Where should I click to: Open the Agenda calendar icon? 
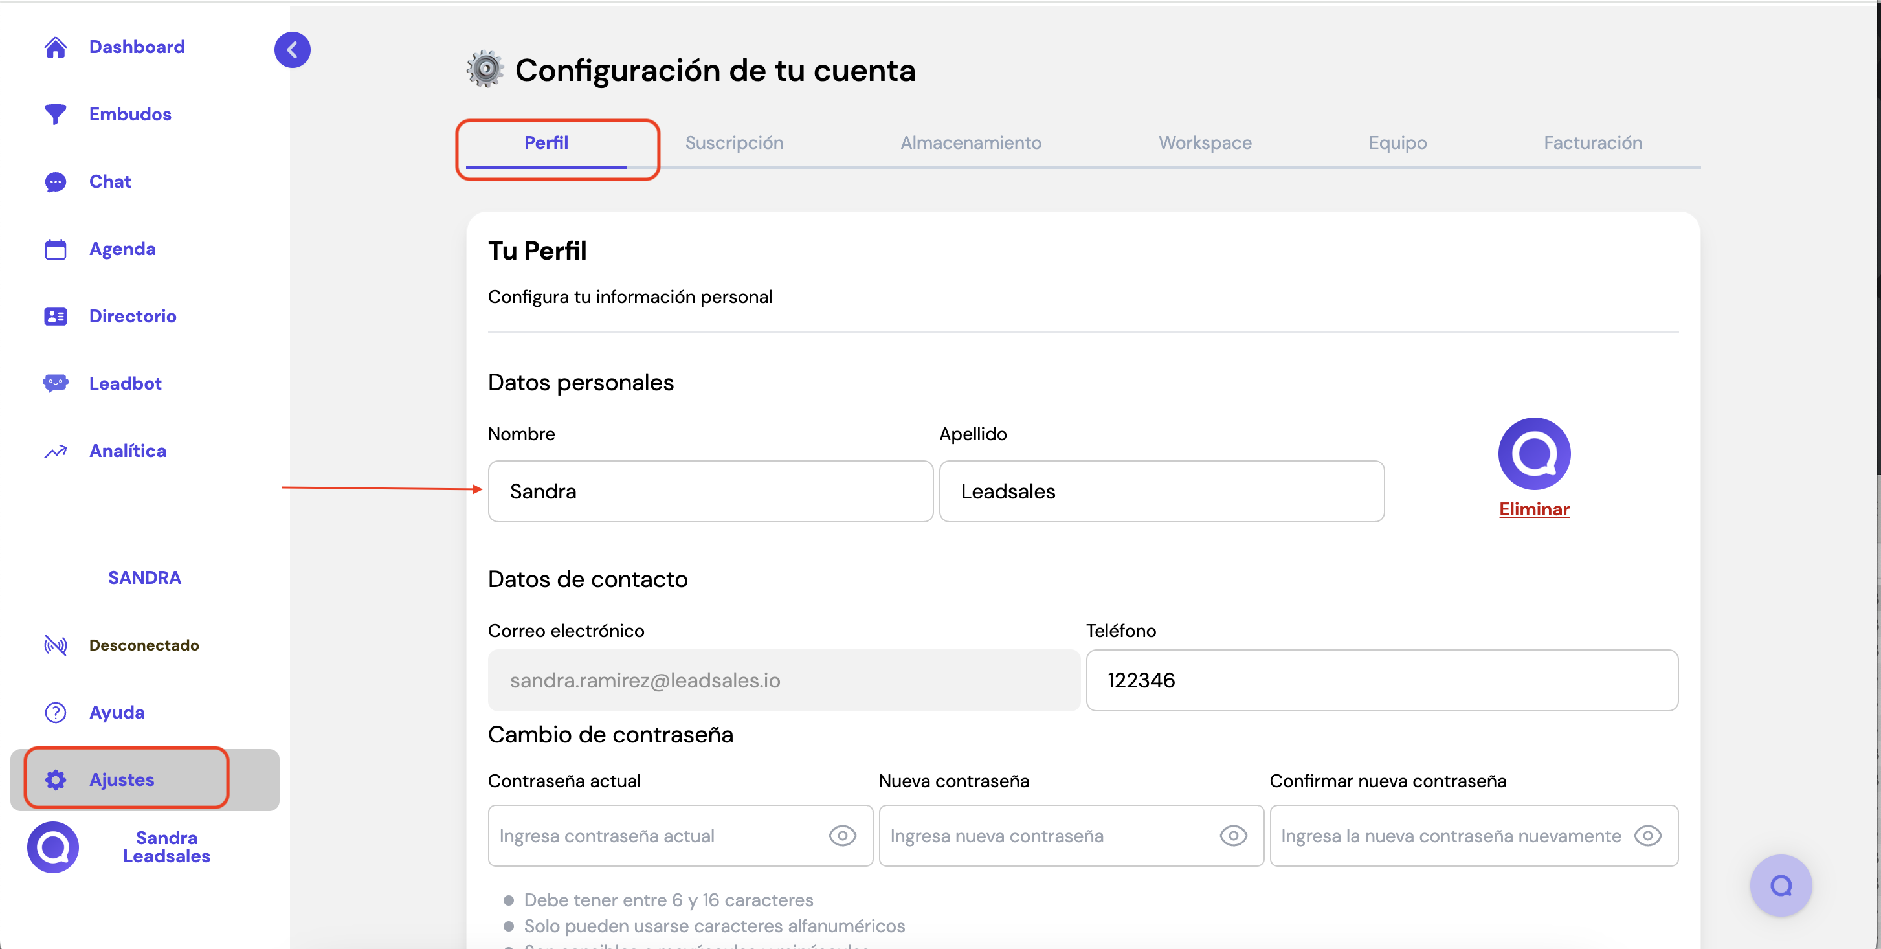(x=56, y=249)
